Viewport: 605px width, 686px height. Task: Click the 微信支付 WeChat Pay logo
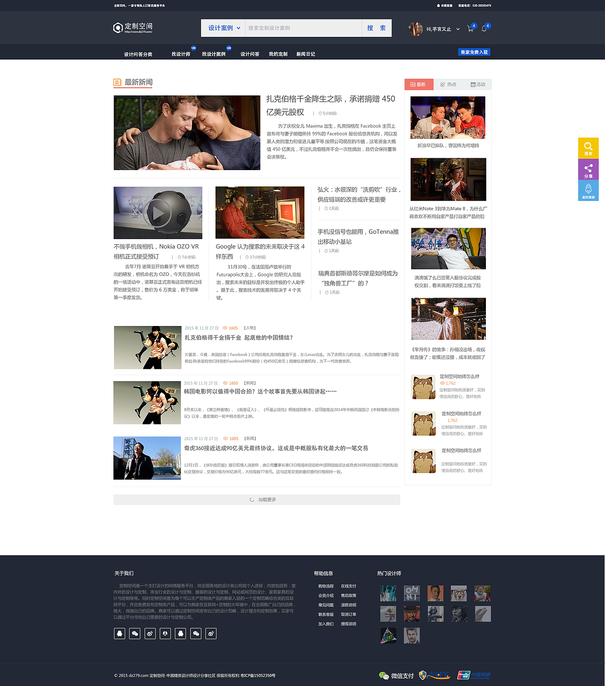click(x=396, y=676)
